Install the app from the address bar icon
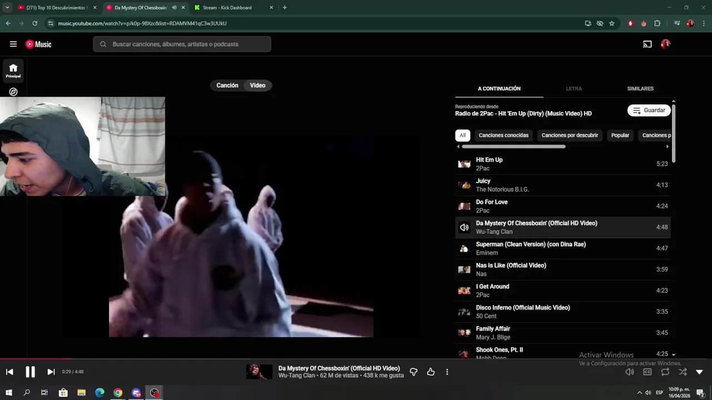 (x=588, y=23)
